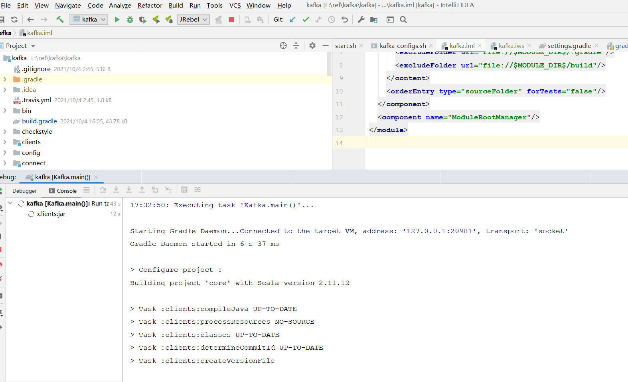Expand the .gradle folder
This screenshot has width=628, height=382.
pos(5,79)
